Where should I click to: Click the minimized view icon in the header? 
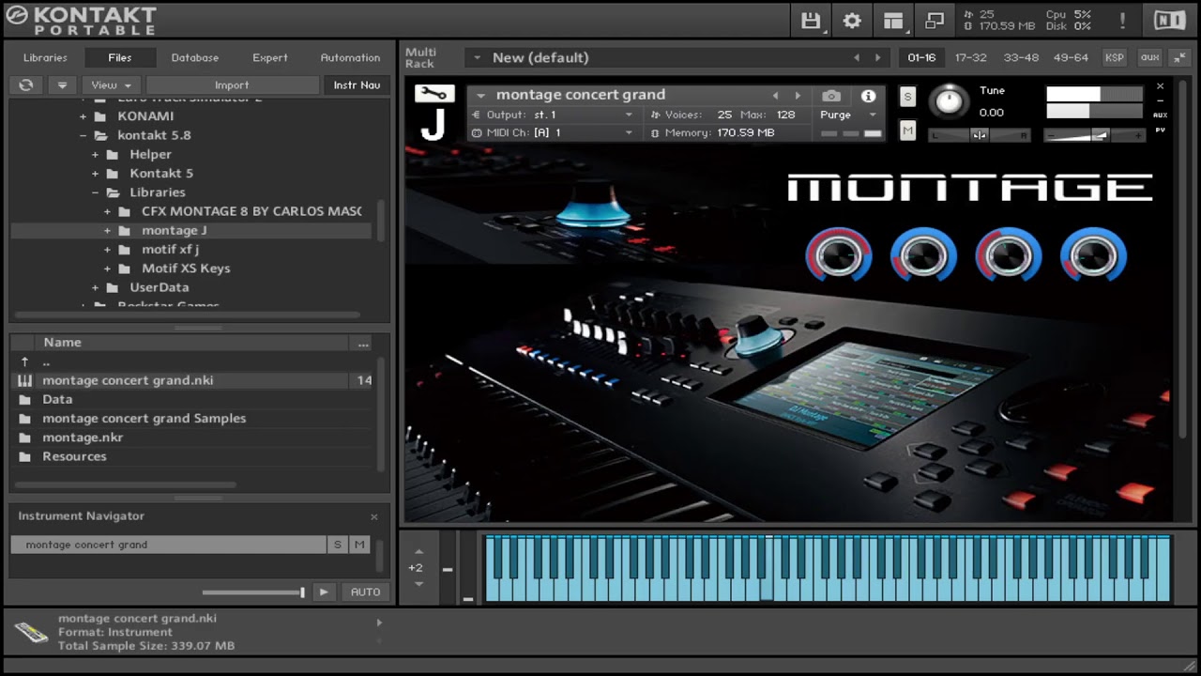tap(935, 21)
